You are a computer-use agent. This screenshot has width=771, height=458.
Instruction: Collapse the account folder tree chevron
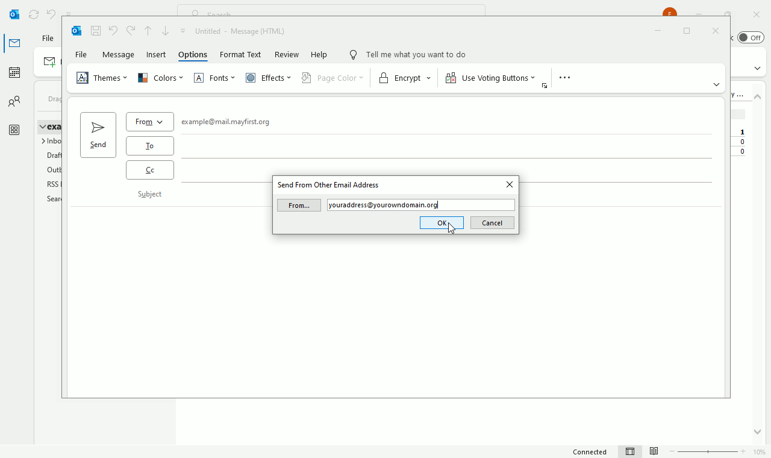coord(43,127)
